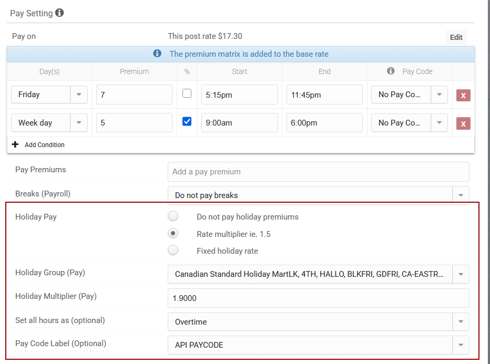Click the Premium column header
The height and width of the screenshot is (364, 490).
click(135, 71)
